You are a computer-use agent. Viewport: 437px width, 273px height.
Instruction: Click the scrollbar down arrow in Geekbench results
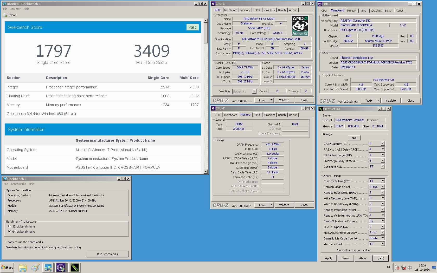206,172
